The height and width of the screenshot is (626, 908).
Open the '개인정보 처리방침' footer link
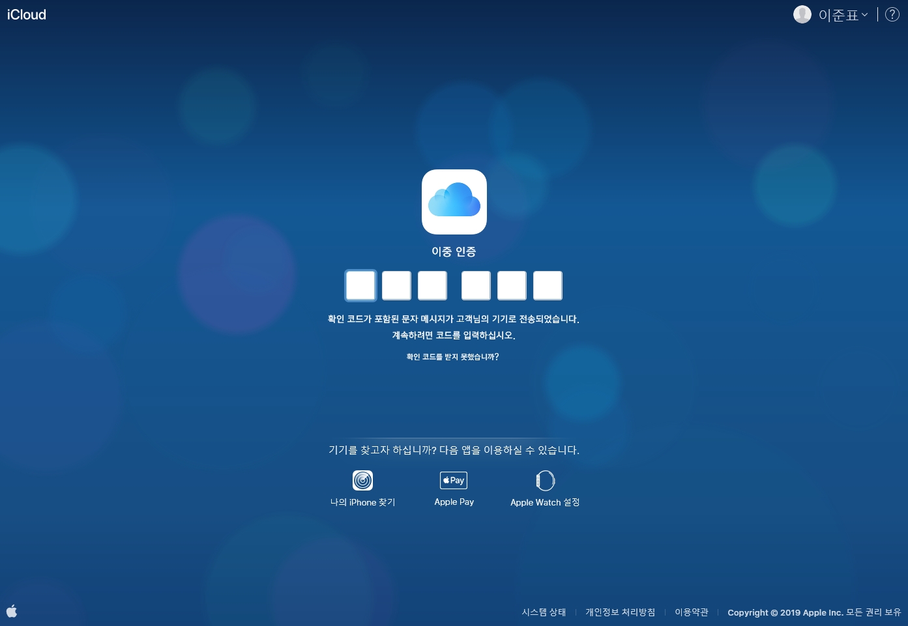pos(620,612)
